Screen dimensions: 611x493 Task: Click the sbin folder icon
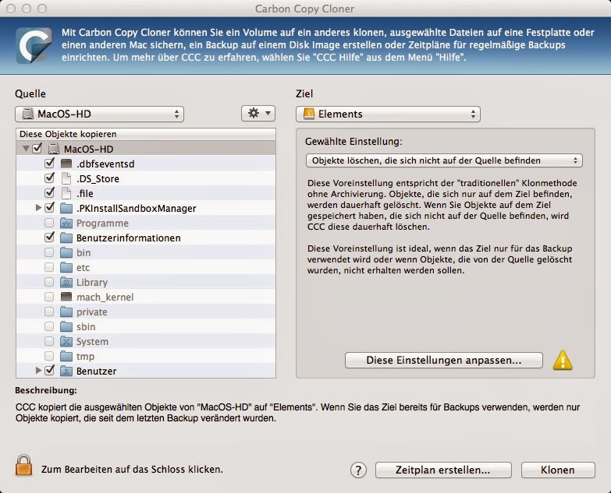pos(66,326)
